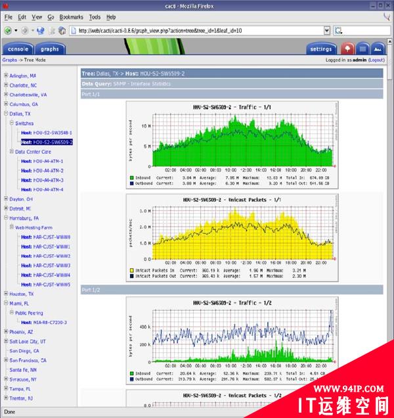
Task: Open the Unicast Packets 1/1 graph
Action: pyautogui.click(x=232, y=238)
